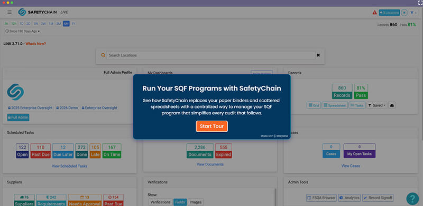Open the 167 On Time tile

[112, 151]
